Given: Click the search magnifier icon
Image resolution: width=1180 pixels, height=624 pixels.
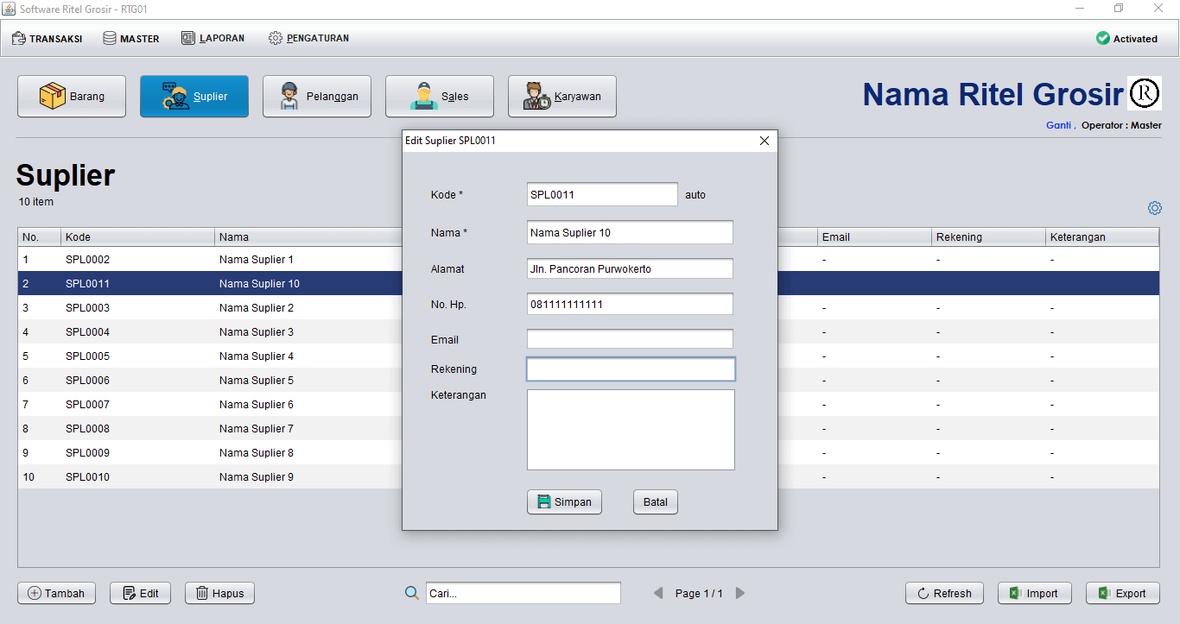Looking at the screenshot, I should pos(412,593).
